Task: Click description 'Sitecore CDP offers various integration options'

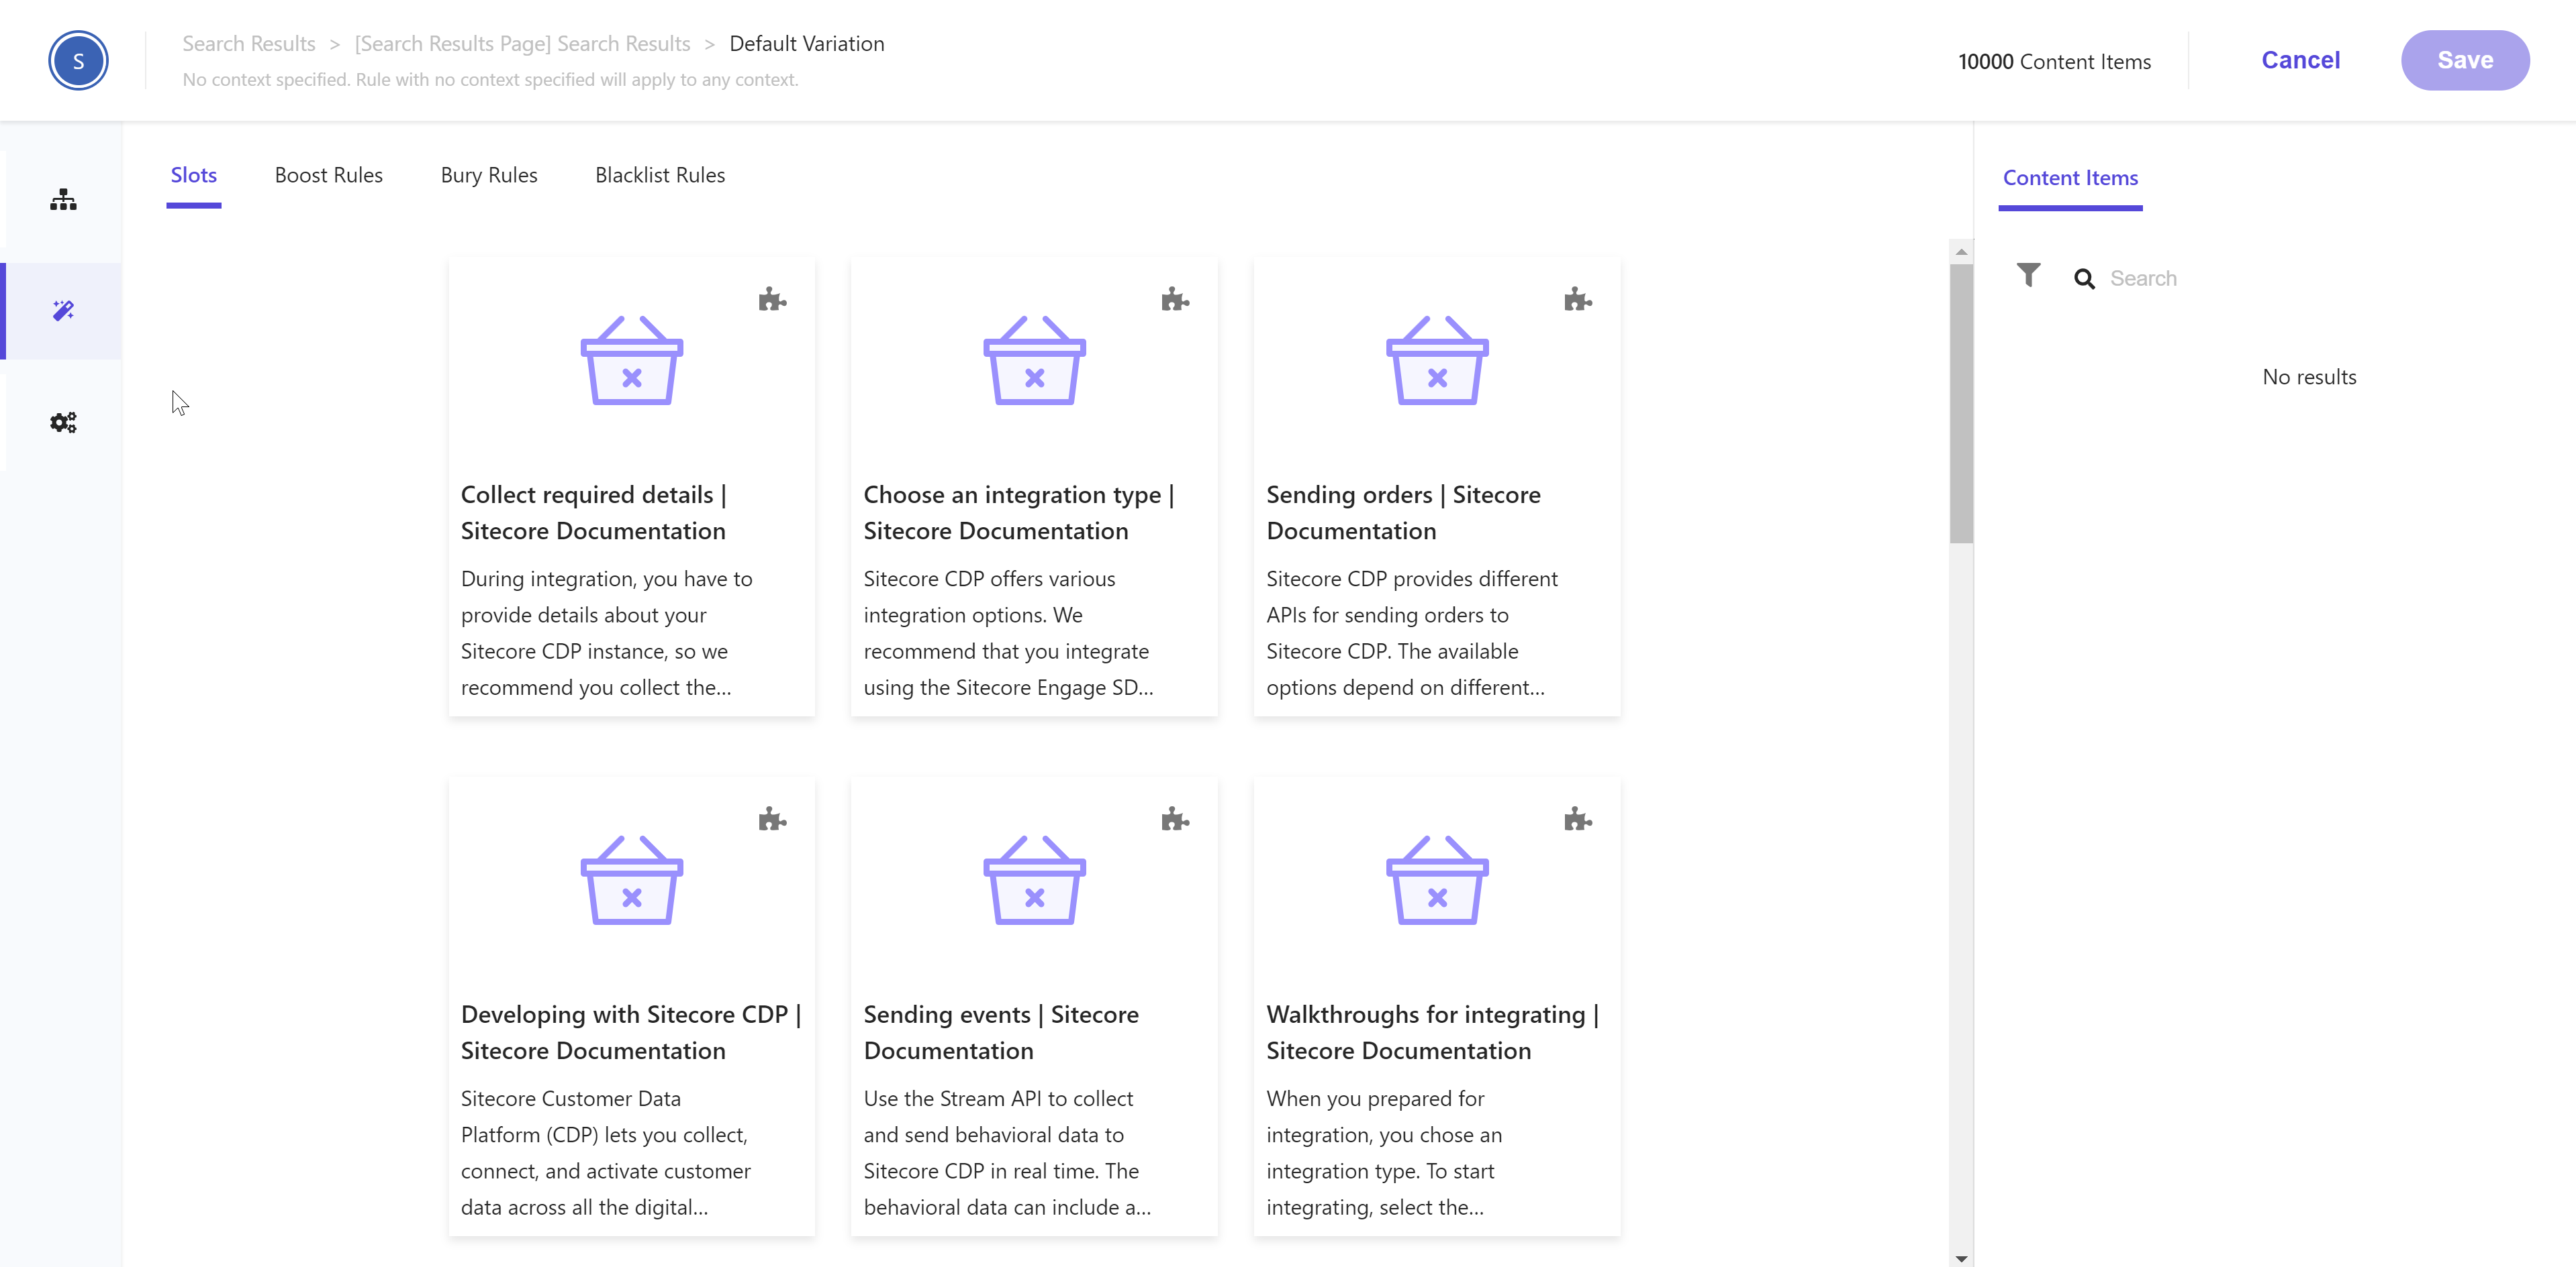Action: coord(1008,633)
